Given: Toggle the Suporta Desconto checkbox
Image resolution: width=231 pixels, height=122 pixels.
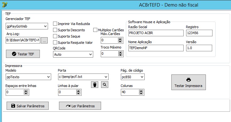Looking at the screenshot, I should (x=55, y=30).
